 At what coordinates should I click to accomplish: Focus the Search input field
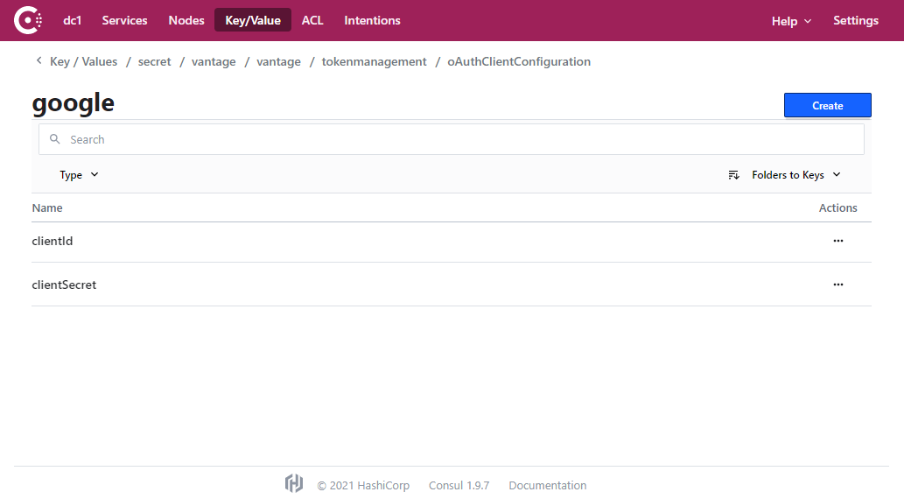pos(452,139)
